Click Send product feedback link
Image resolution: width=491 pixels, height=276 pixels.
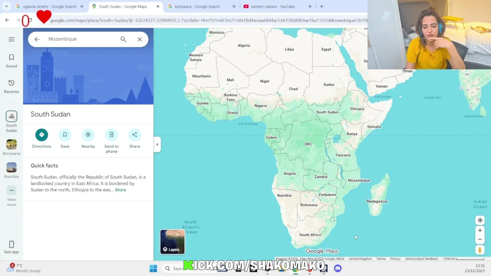pyautogui.click(x=422, y=259)
